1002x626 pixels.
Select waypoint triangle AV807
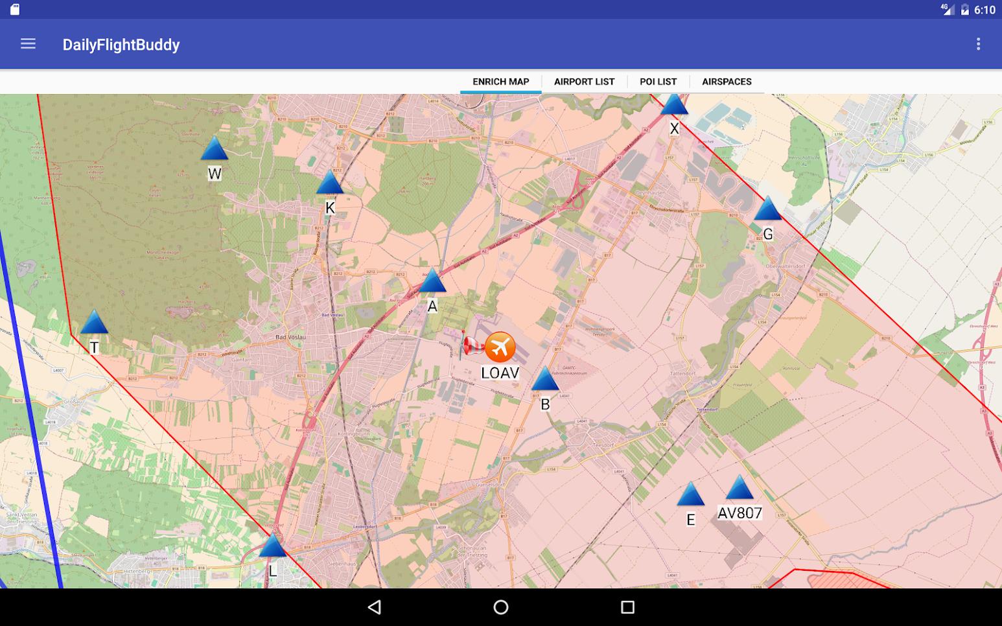(x=740, y=487)
